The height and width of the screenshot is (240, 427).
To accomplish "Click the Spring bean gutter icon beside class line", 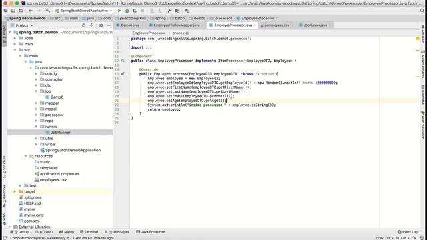I will 123,61.
